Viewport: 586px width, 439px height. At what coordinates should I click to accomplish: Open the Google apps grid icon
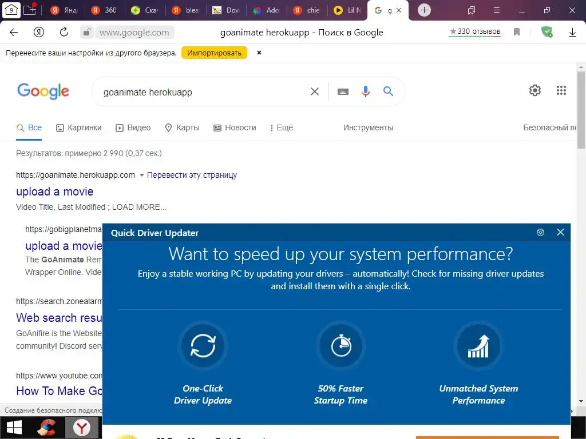click(561, 90)
